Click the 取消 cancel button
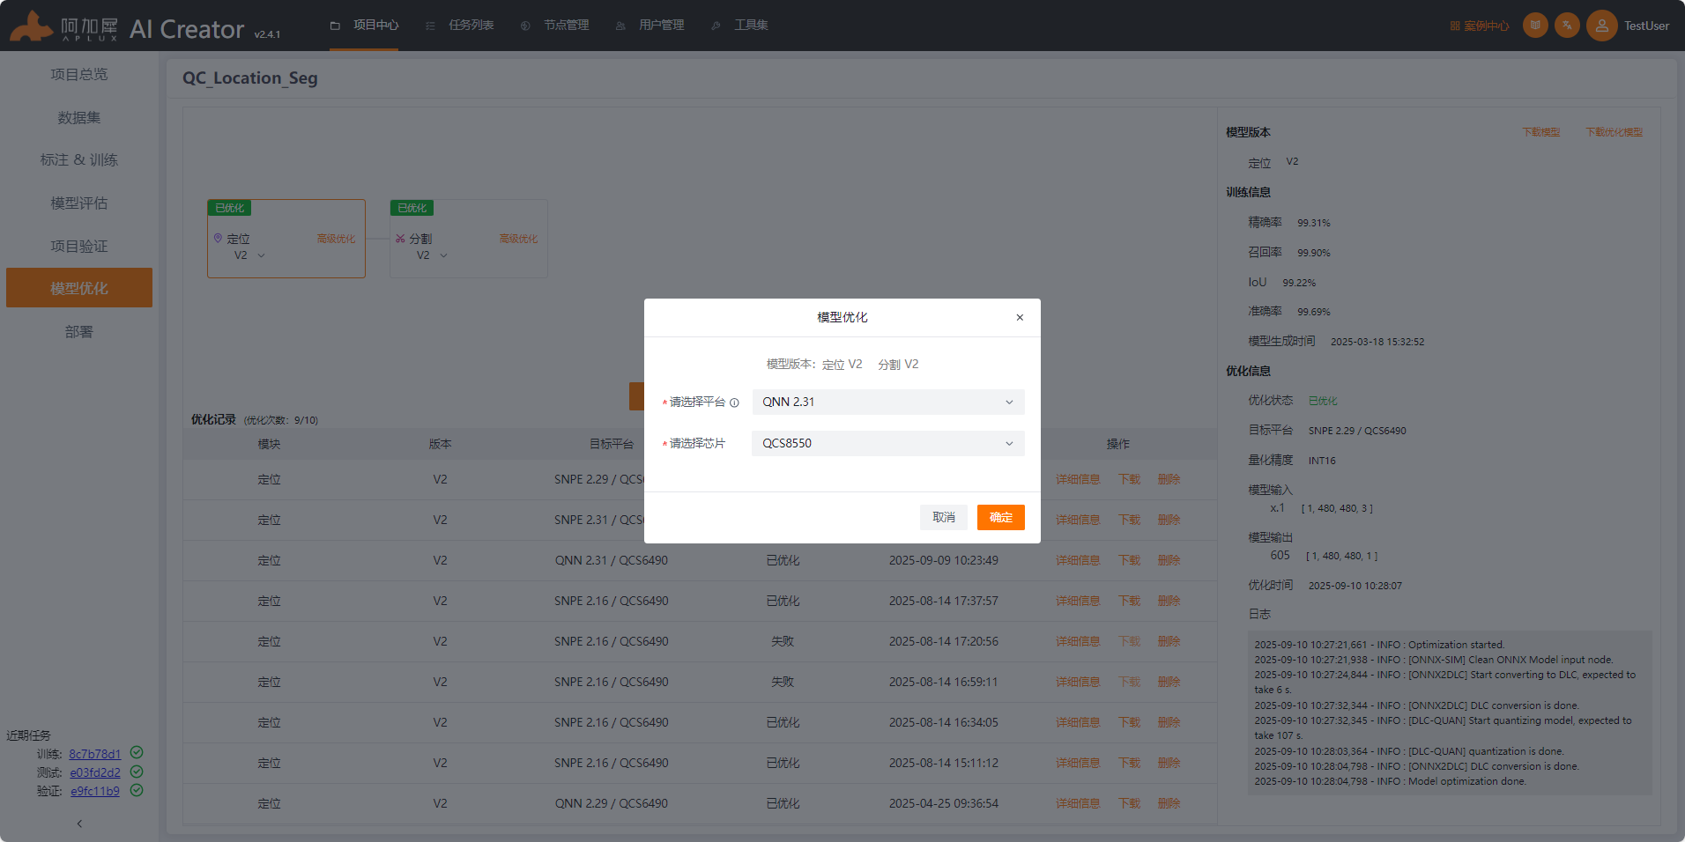1685x842 pixels. [944, 517]
